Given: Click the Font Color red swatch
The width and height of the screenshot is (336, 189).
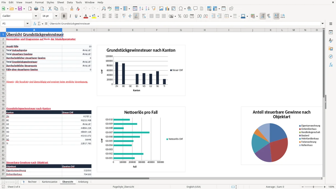Looking at the screenshot, I should point(86,16).
